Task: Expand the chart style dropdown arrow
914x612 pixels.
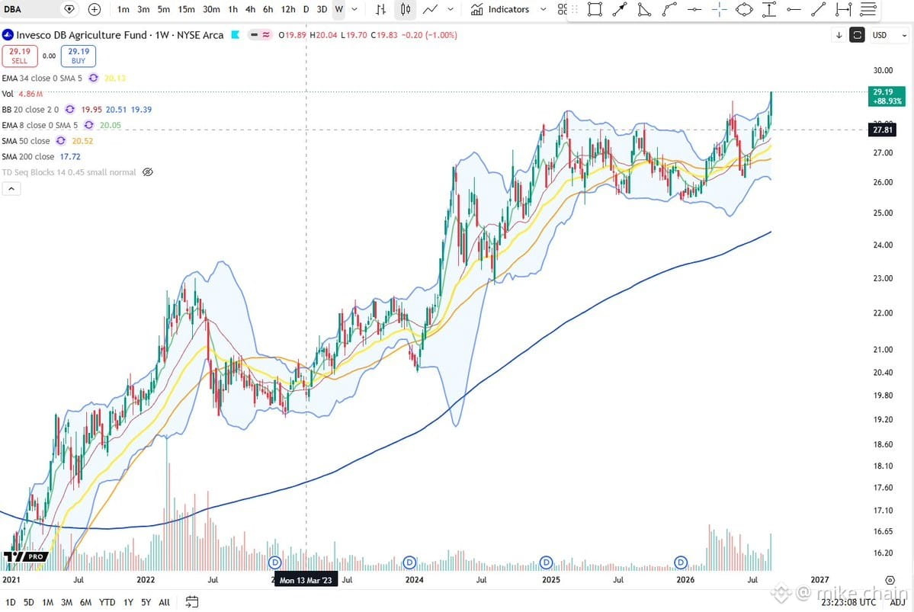Action: tap(451, 9)
